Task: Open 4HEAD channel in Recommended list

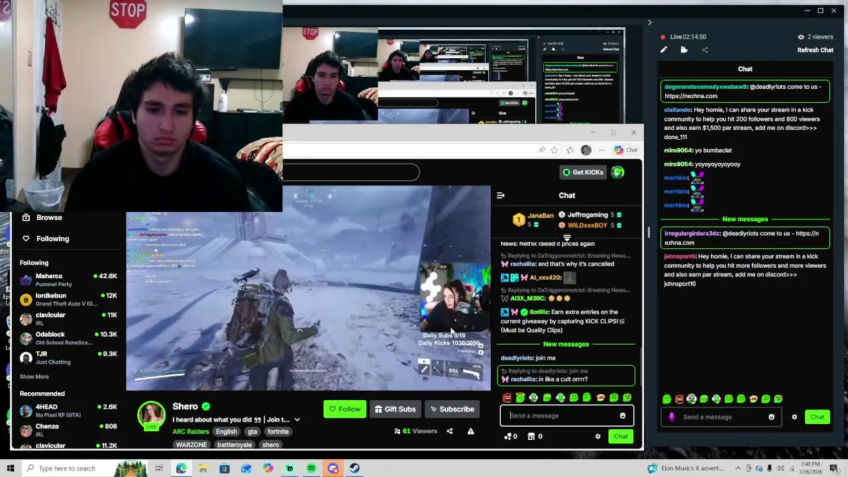Action: click(x=68, y=411)
